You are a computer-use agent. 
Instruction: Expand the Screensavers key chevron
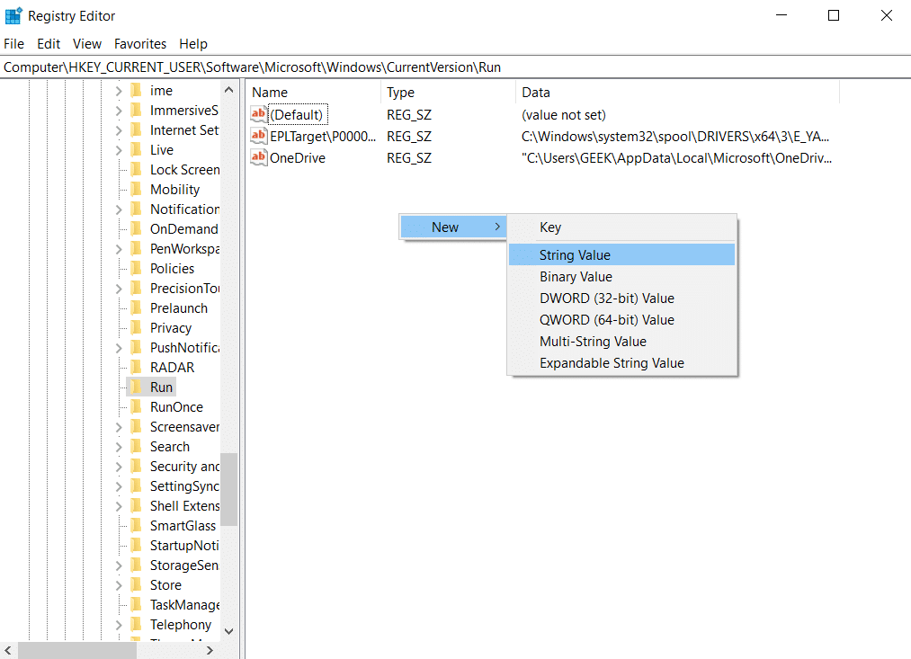(x=119, y=427)
